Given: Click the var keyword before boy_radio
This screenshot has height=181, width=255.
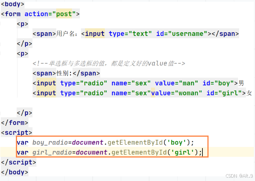Looking at the screenshot, I should 23,143.
